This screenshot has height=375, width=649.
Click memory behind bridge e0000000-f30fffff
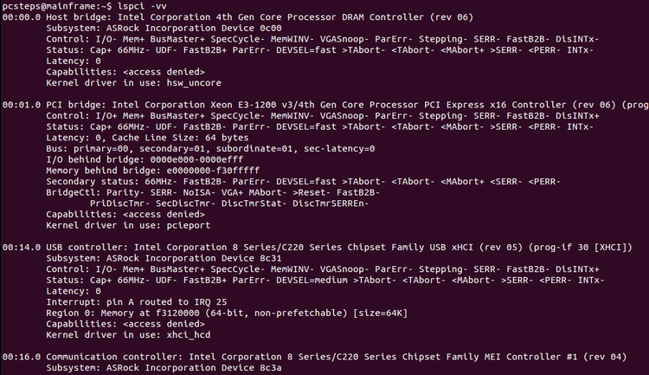[x=213, y=171]
